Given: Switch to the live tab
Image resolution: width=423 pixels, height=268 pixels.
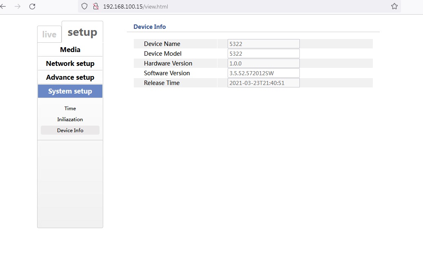Looking at the screenshot, I should point(49,35).
